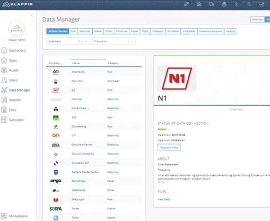Open the Dashboard sidebar icon

tap(4, 50)
